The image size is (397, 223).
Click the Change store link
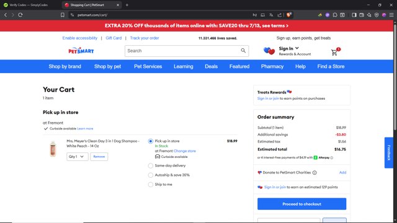coord(185,151)
